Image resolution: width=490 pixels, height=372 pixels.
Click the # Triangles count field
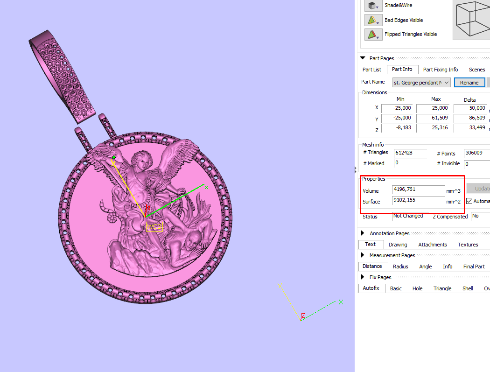click(410, 153)
